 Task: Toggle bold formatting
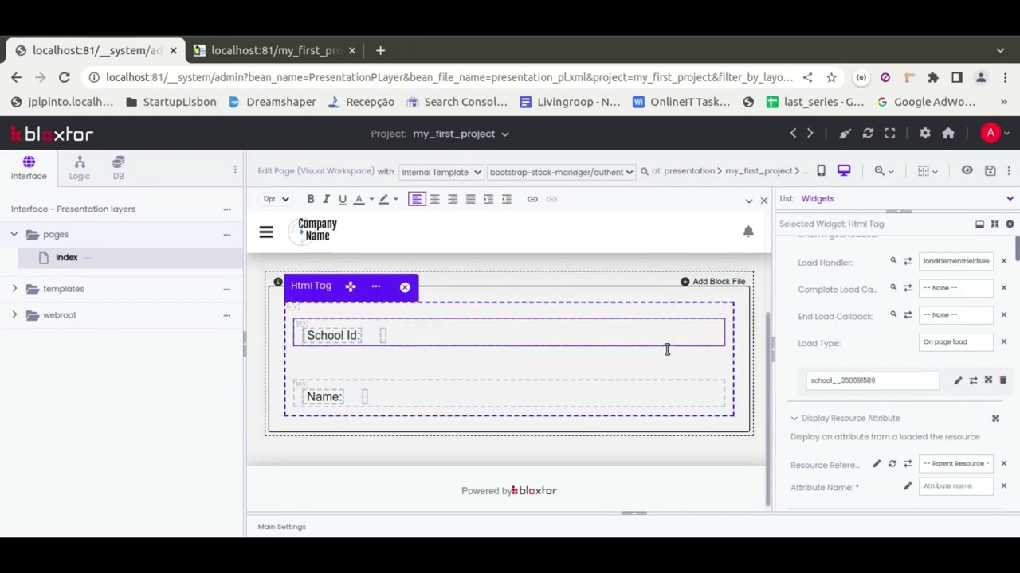click(311, 199)
